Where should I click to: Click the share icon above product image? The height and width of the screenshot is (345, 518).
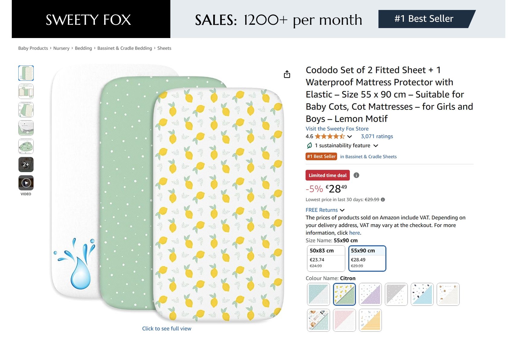287,74
